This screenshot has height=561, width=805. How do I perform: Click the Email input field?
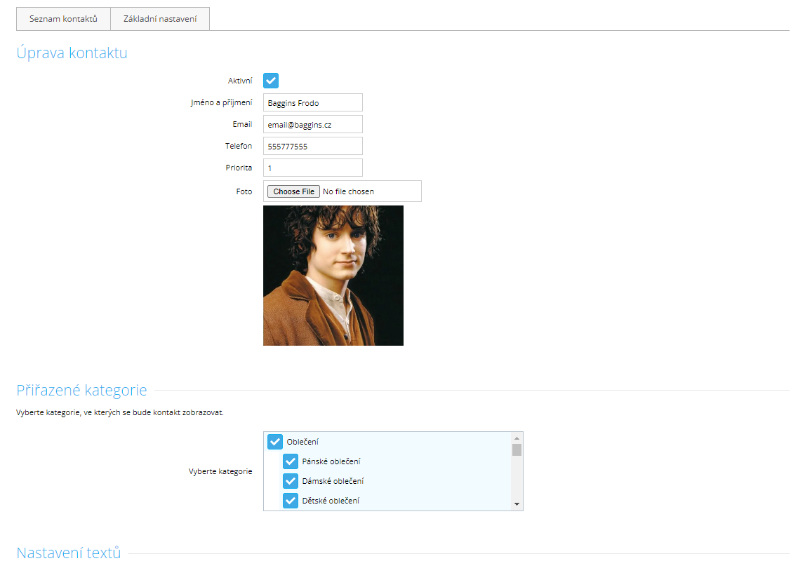point(312,124)
